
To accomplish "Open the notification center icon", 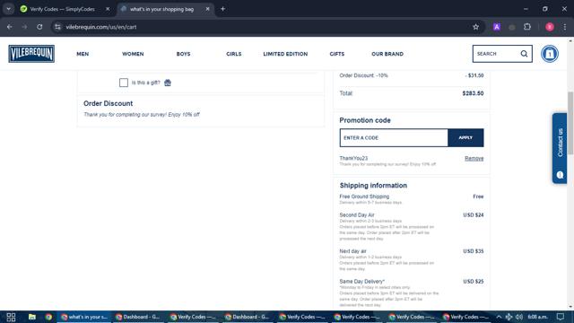I will 561,317.
